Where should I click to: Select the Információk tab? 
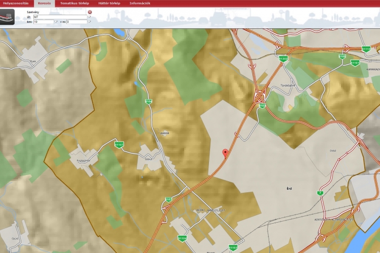pyautogui.click(x=140, y=3)
